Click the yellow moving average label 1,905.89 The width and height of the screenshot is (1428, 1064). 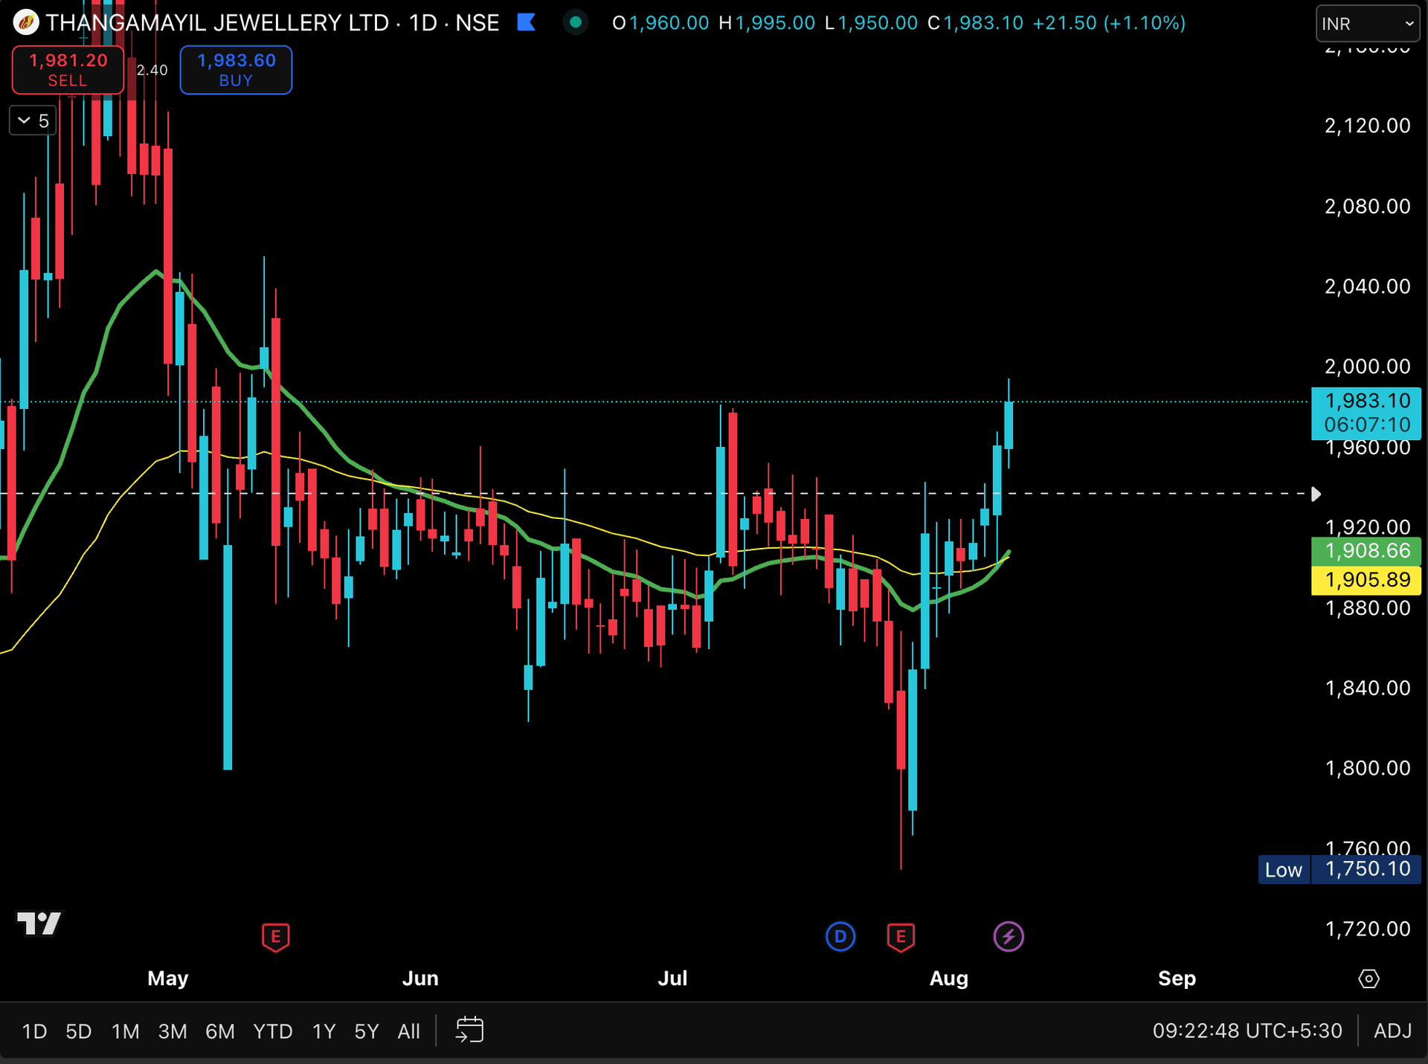coord(1366,580)
